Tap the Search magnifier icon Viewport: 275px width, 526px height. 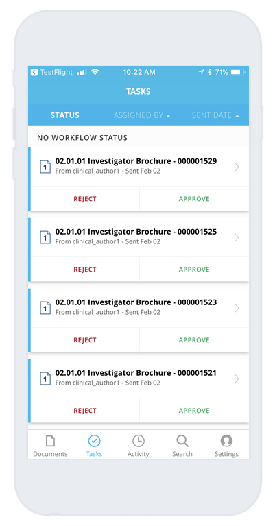pyautogui.click(x=182, y=441)
